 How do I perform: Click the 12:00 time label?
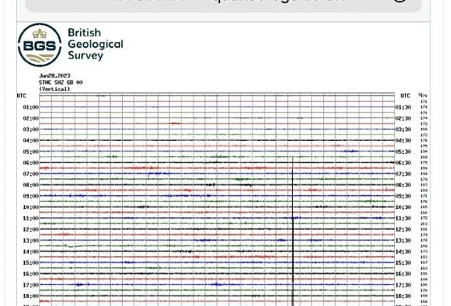click(x=31, y=229)
